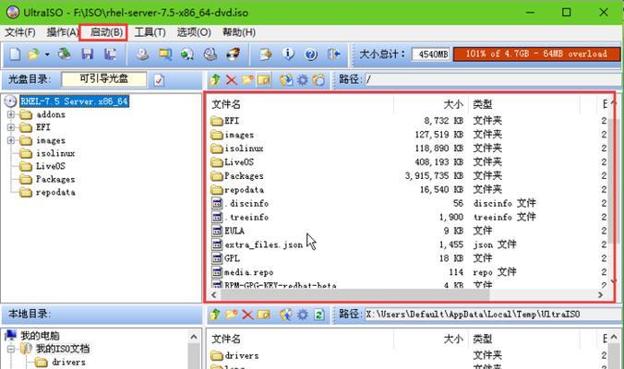This screenshot has width=624, height=369.
Task: Click the local path field X:\Users\Default
Action: [x=493, y=315]
